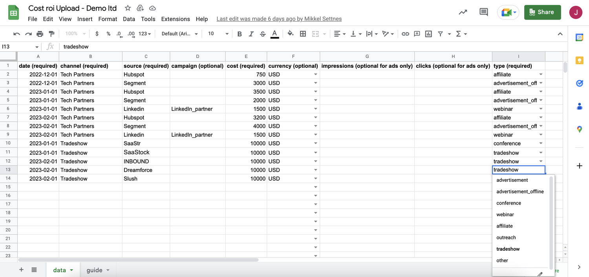The width and height of the screenshot is (589, 277).
Task: Open the Name box dropdown
Action: [x=37, y=47]
